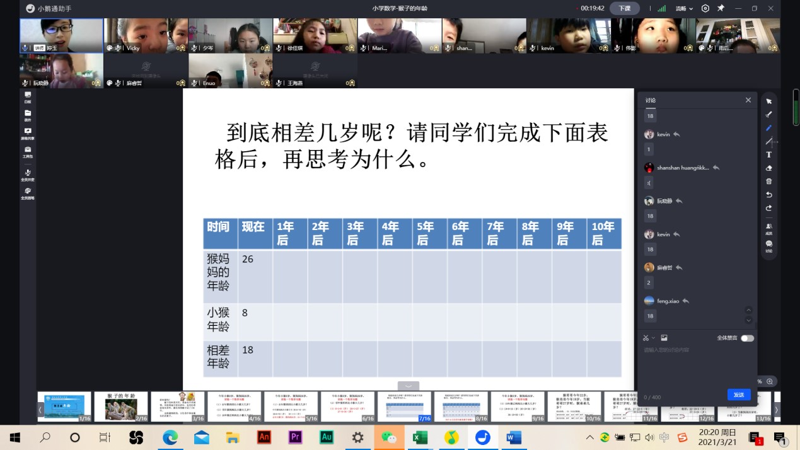Undo the last whiteboard annotation
This screenshot has width=800, height=450.
point(768,195)
